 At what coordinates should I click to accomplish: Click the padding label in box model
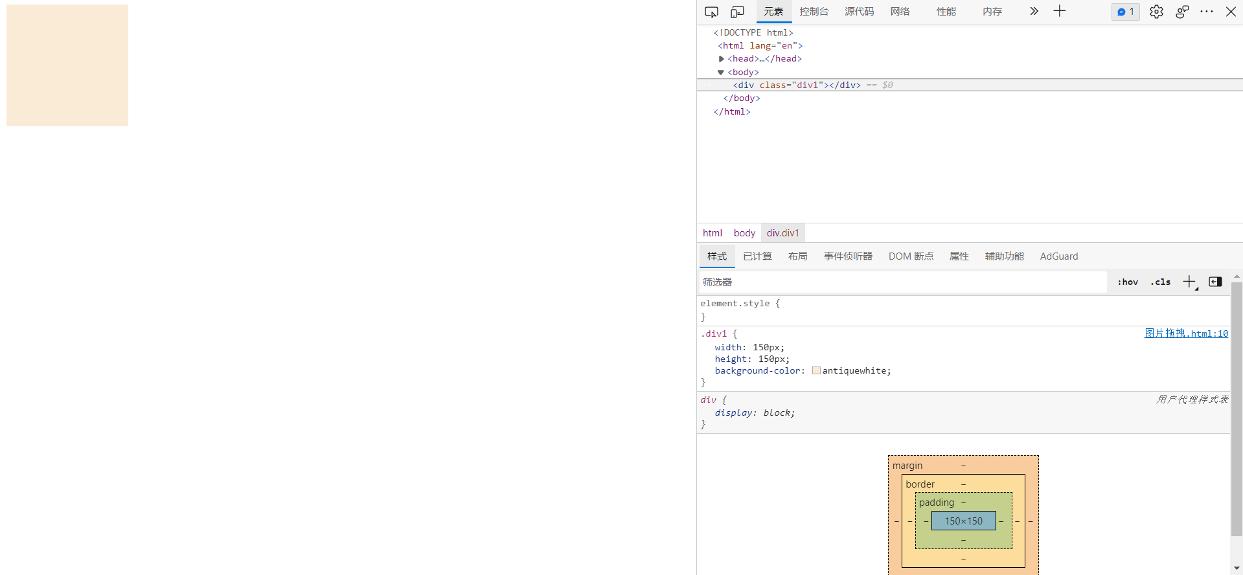click(937, 502)
